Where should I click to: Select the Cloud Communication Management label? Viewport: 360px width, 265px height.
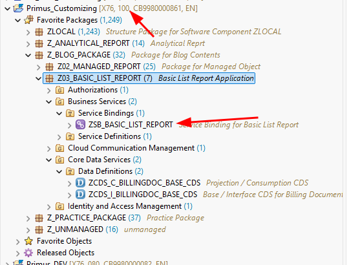click(x=131, y=148)
